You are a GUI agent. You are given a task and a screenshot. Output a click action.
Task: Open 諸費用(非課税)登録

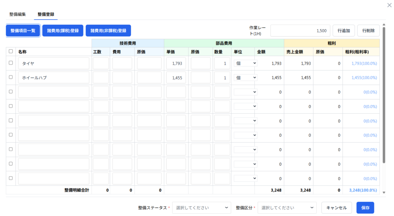point(108,30)
